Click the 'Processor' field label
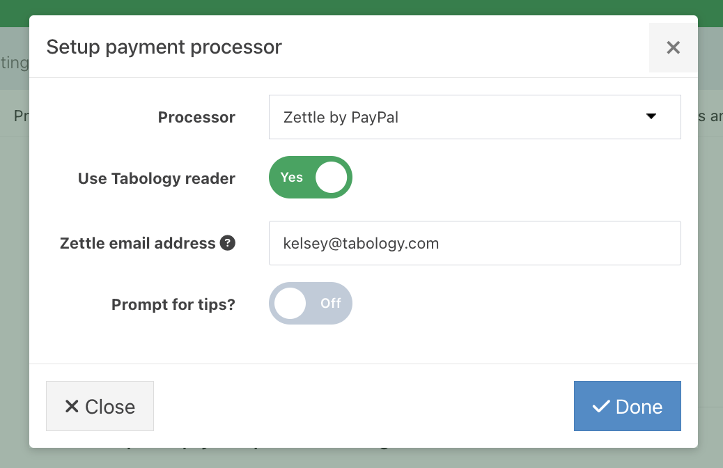723x468 pixels. [196, 117]
